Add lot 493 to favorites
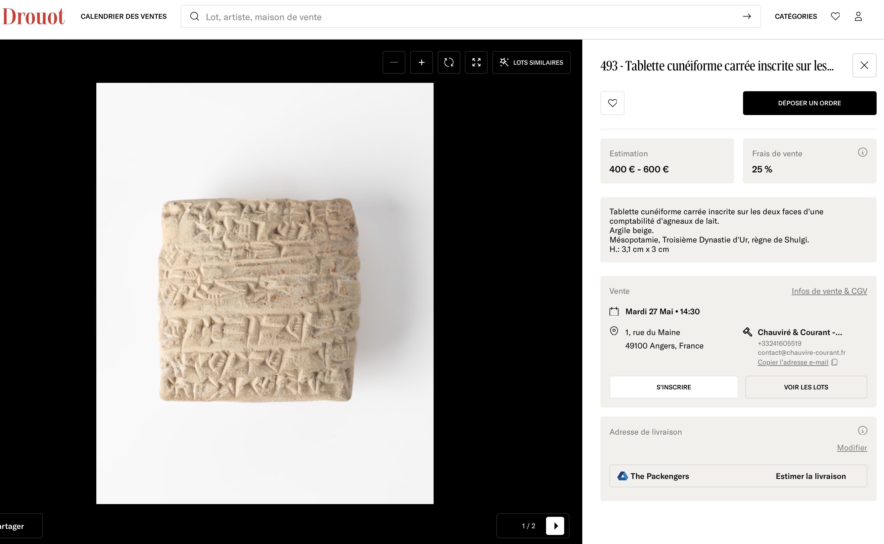 coord(612,103)
